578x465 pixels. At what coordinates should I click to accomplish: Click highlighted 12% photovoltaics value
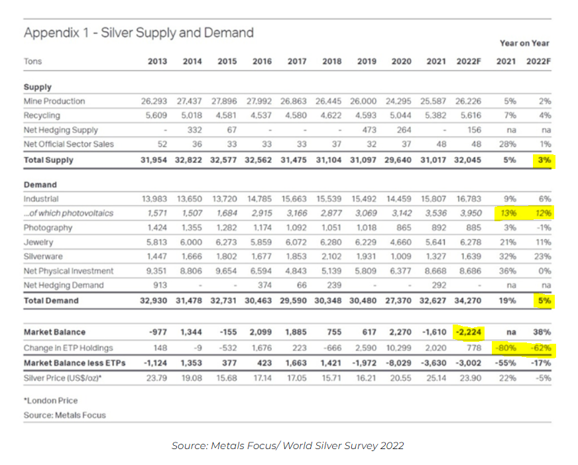543,213
